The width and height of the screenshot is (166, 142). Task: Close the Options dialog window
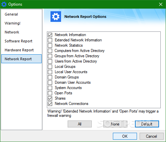click(161, 4)
